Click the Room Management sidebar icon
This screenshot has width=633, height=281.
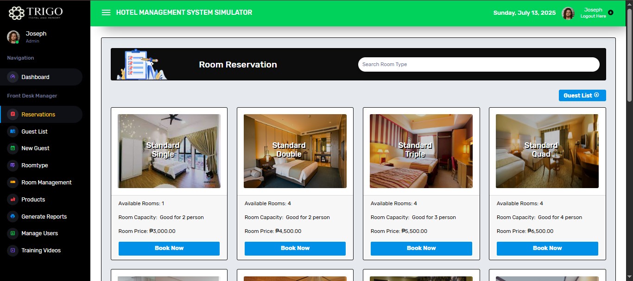coord(13,183)
